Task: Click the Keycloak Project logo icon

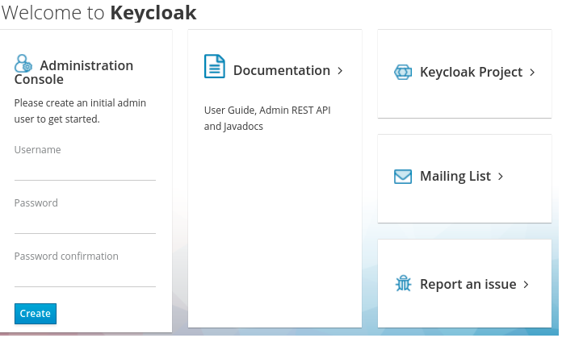Action: pyautogui.click(x=403, y=73)
